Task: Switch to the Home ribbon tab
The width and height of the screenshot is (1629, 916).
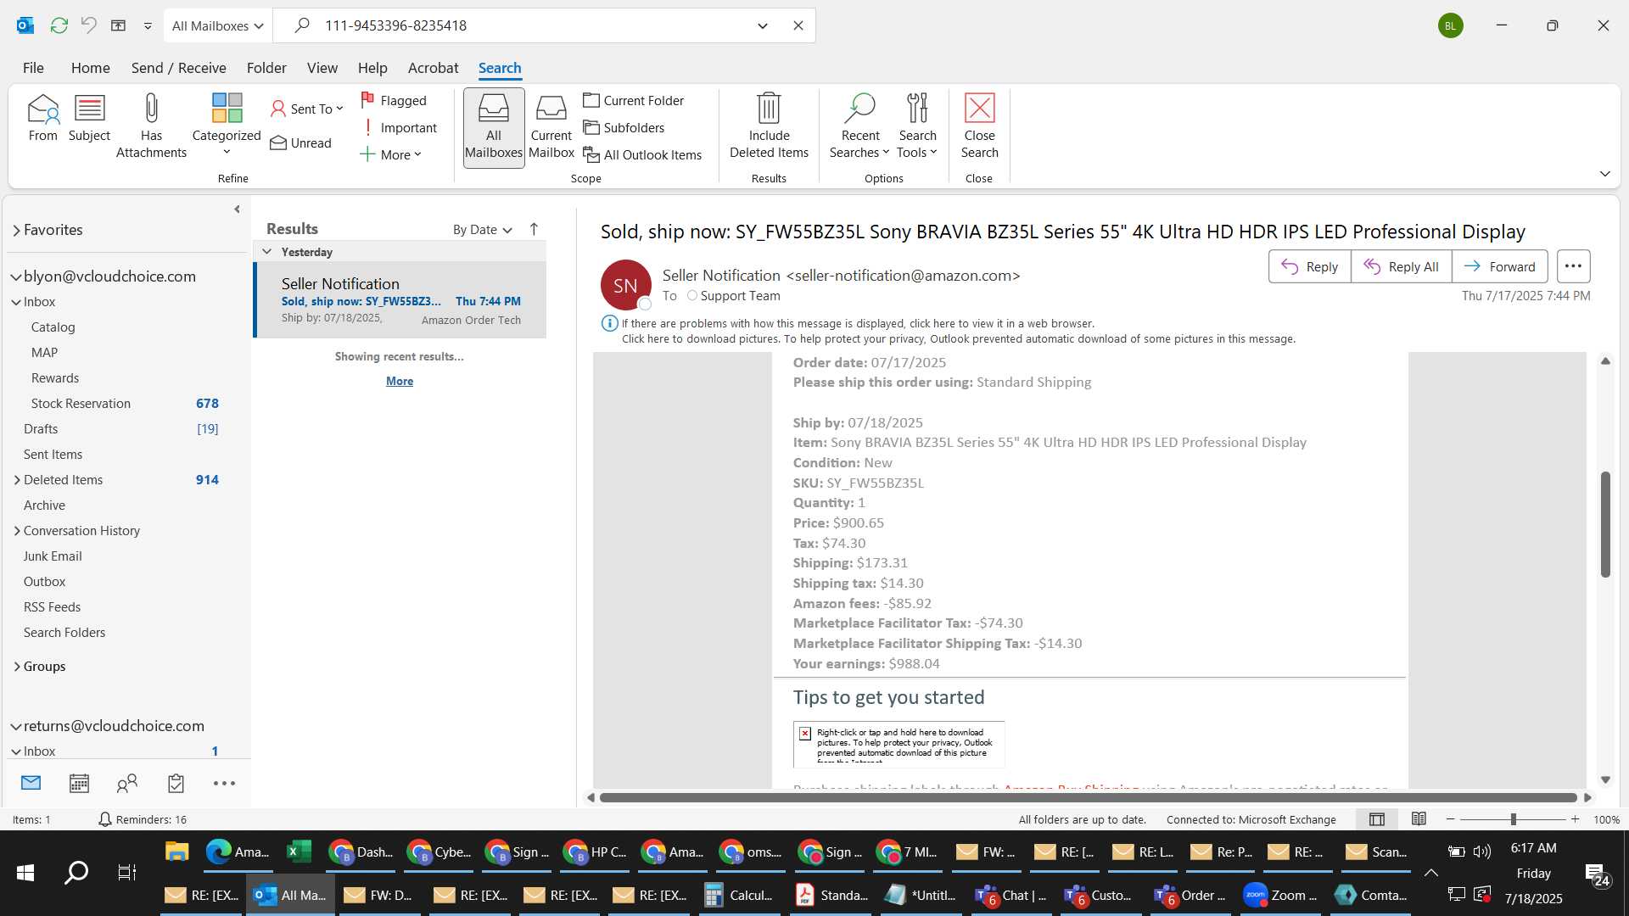Action: point(90,68)
